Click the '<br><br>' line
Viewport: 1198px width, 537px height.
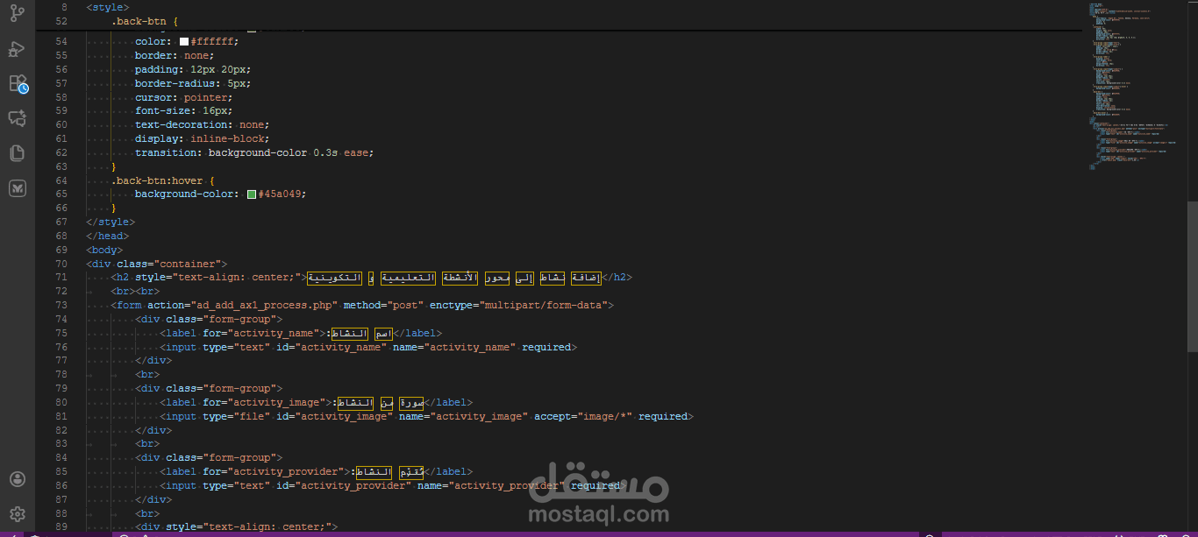pos(135,292)
